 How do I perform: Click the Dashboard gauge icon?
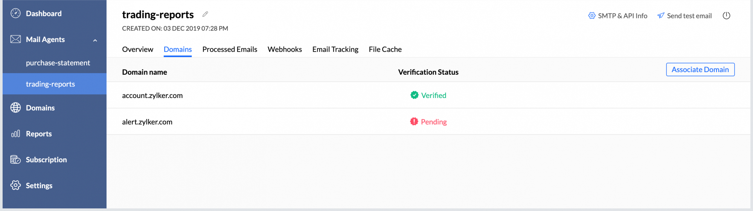click(x=15, y=14)
